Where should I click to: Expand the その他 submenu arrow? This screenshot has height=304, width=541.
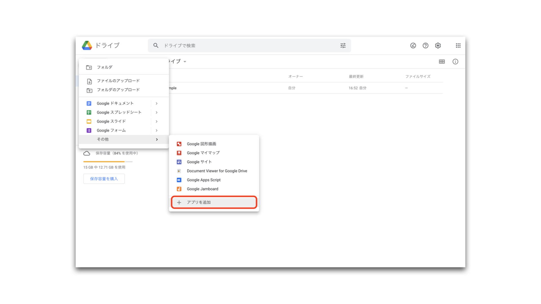pyautogui.click(x=157, y=140)
